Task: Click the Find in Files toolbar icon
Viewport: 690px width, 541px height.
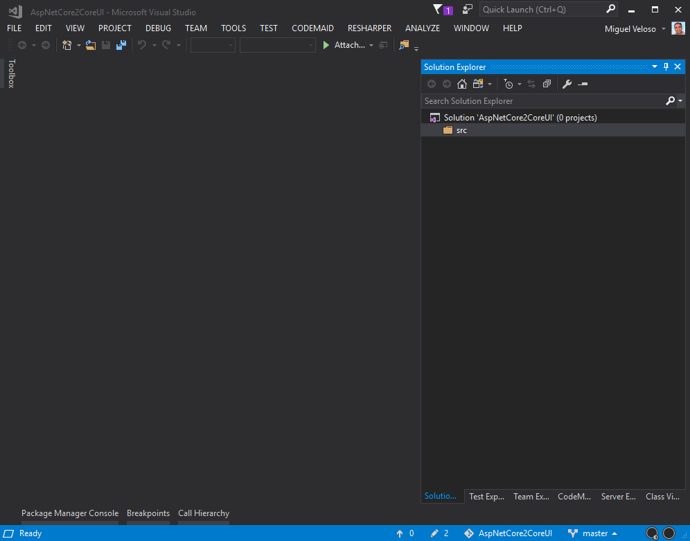Action: (x=404, y=45)
